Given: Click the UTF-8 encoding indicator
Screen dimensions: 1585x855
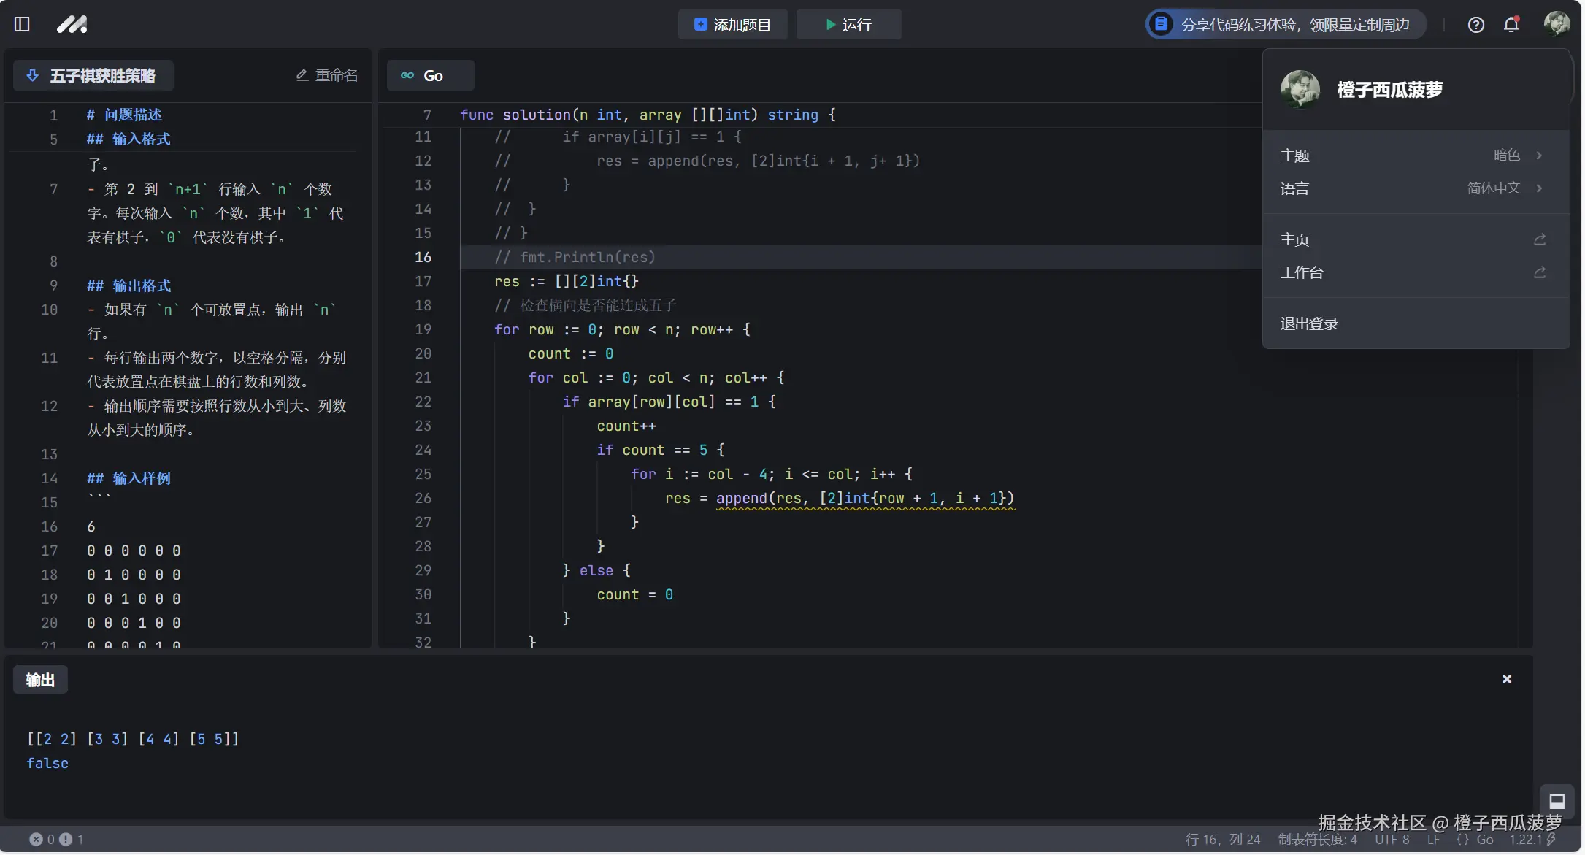Looking at the screenshot, I should coord(1392,840).
